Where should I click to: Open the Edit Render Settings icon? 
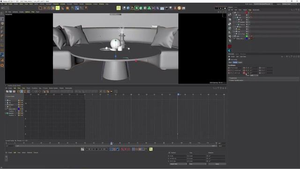tap(225, 8)
